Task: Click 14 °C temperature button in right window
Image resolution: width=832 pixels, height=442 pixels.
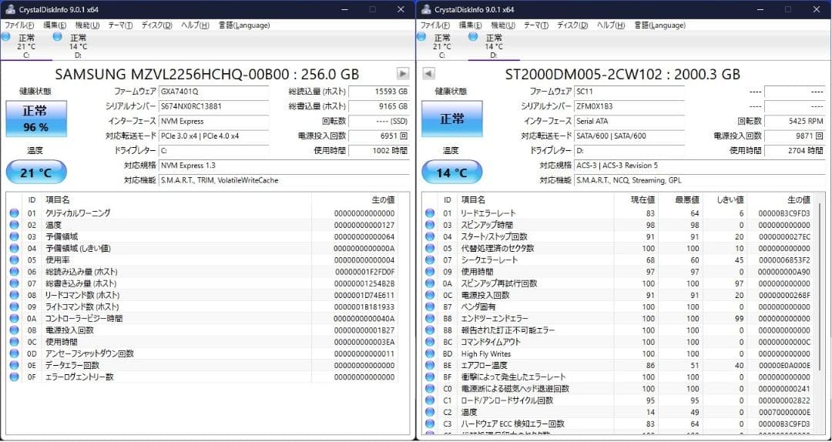Action: pyautogui.click(x=452, y=172)
